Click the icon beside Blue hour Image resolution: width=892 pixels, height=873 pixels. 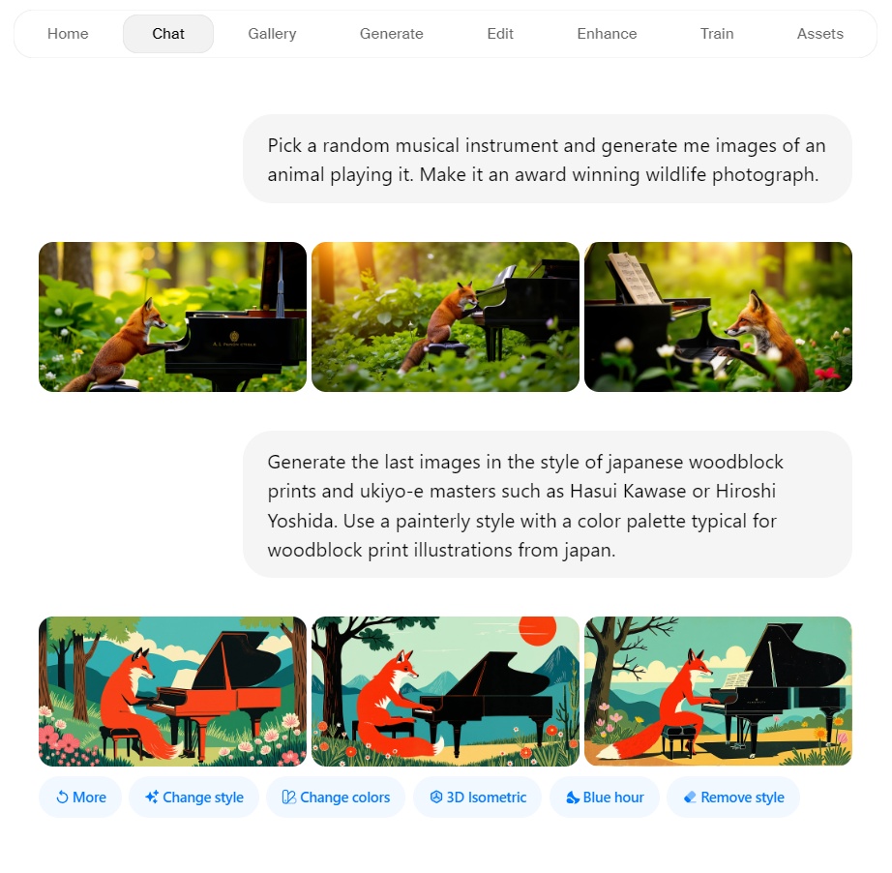(573, 798)
